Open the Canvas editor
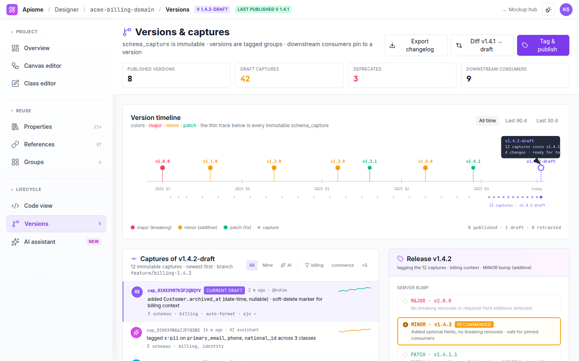The height and width of the screenshot is (361, 579). point(56,66)
